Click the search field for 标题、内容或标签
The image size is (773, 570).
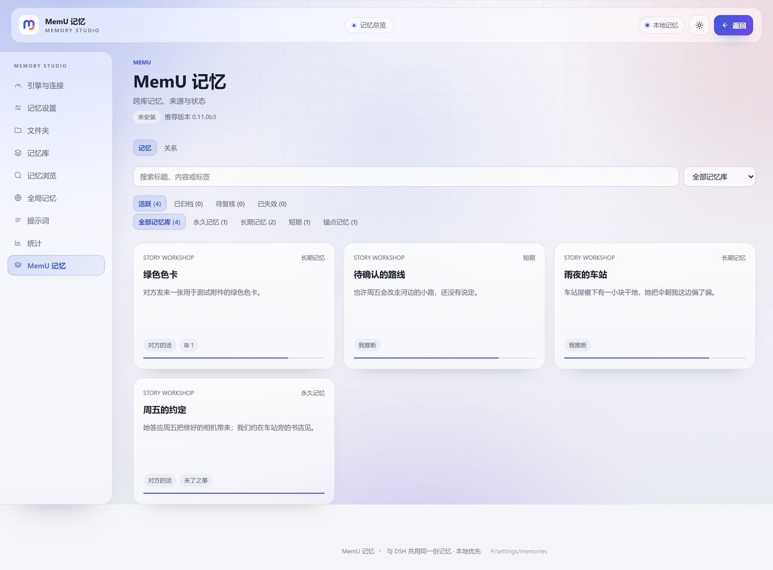[x=406, y=177]
